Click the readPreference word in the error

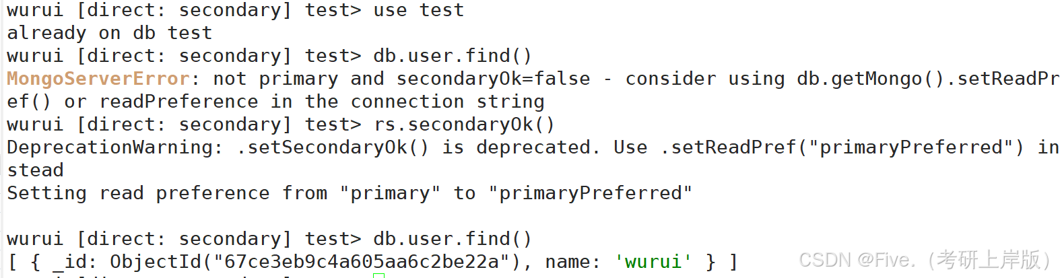pos(178,102)
